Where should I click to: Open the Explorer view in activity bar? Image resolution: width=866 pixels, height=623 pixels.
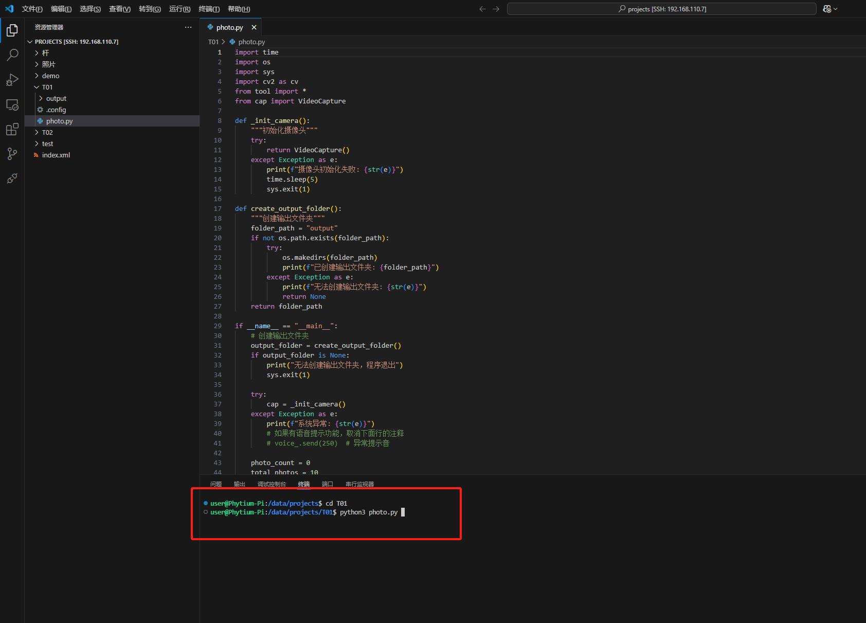pyautogui.click(x=12, y=30)
